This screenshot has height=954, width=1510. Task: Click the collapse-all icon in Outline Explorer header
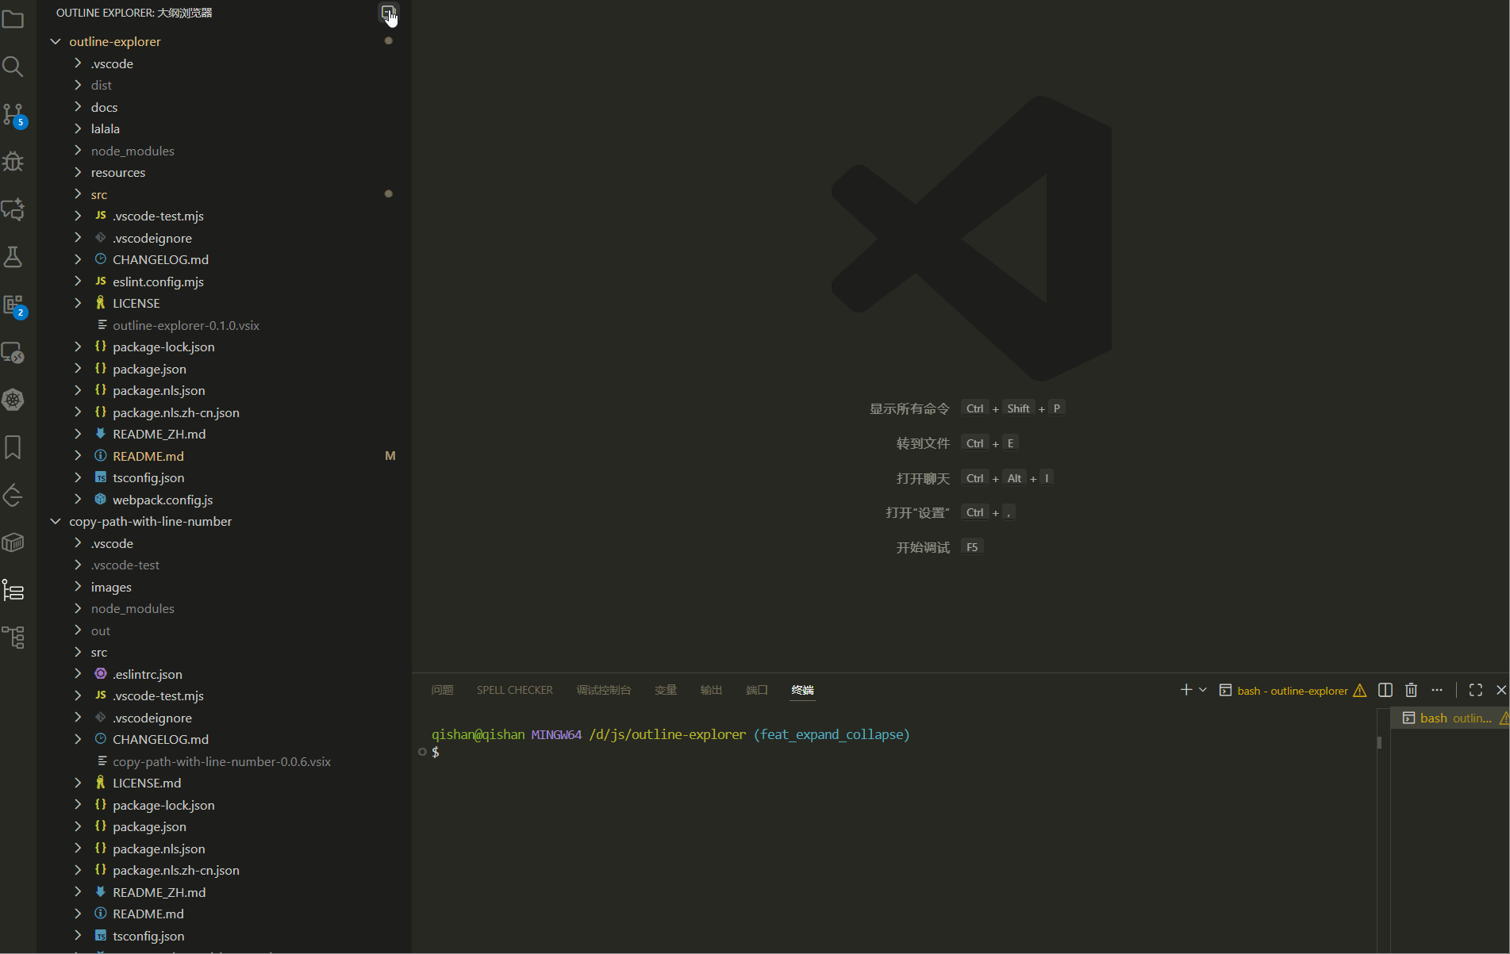coord(388,13)
